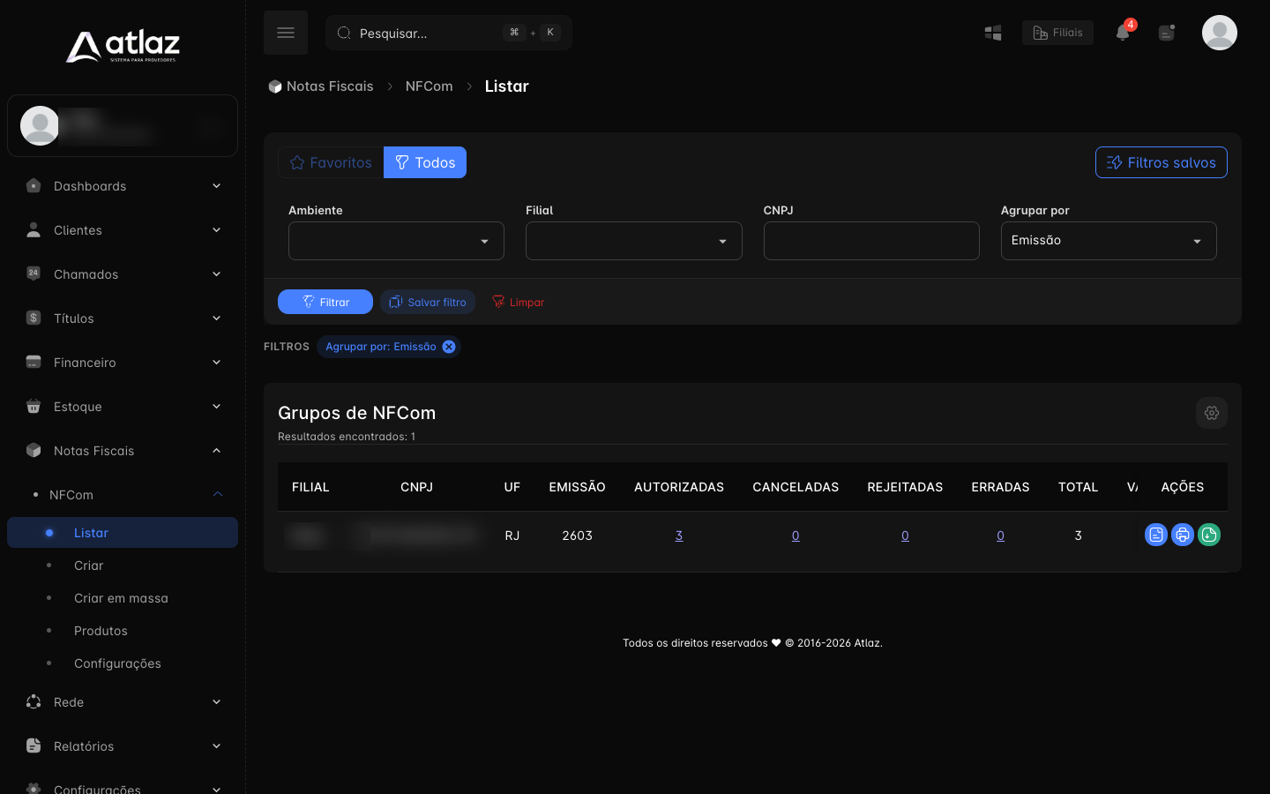Open Criar under NFCom
Screen dimensions: 1270x794
123,566
